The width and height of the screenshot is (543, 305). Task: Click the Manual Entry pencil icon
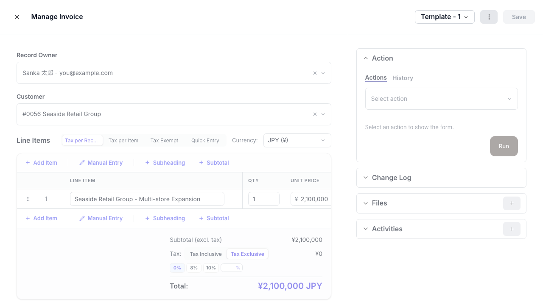click(x=82, y=163)
